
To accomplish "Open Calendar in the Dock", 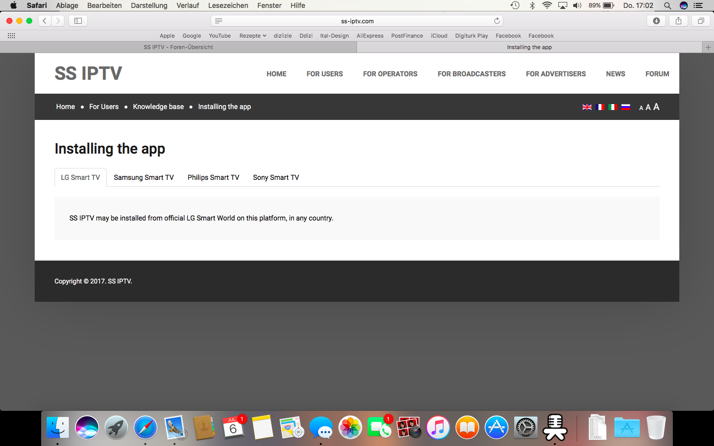I will coord(233,428).
